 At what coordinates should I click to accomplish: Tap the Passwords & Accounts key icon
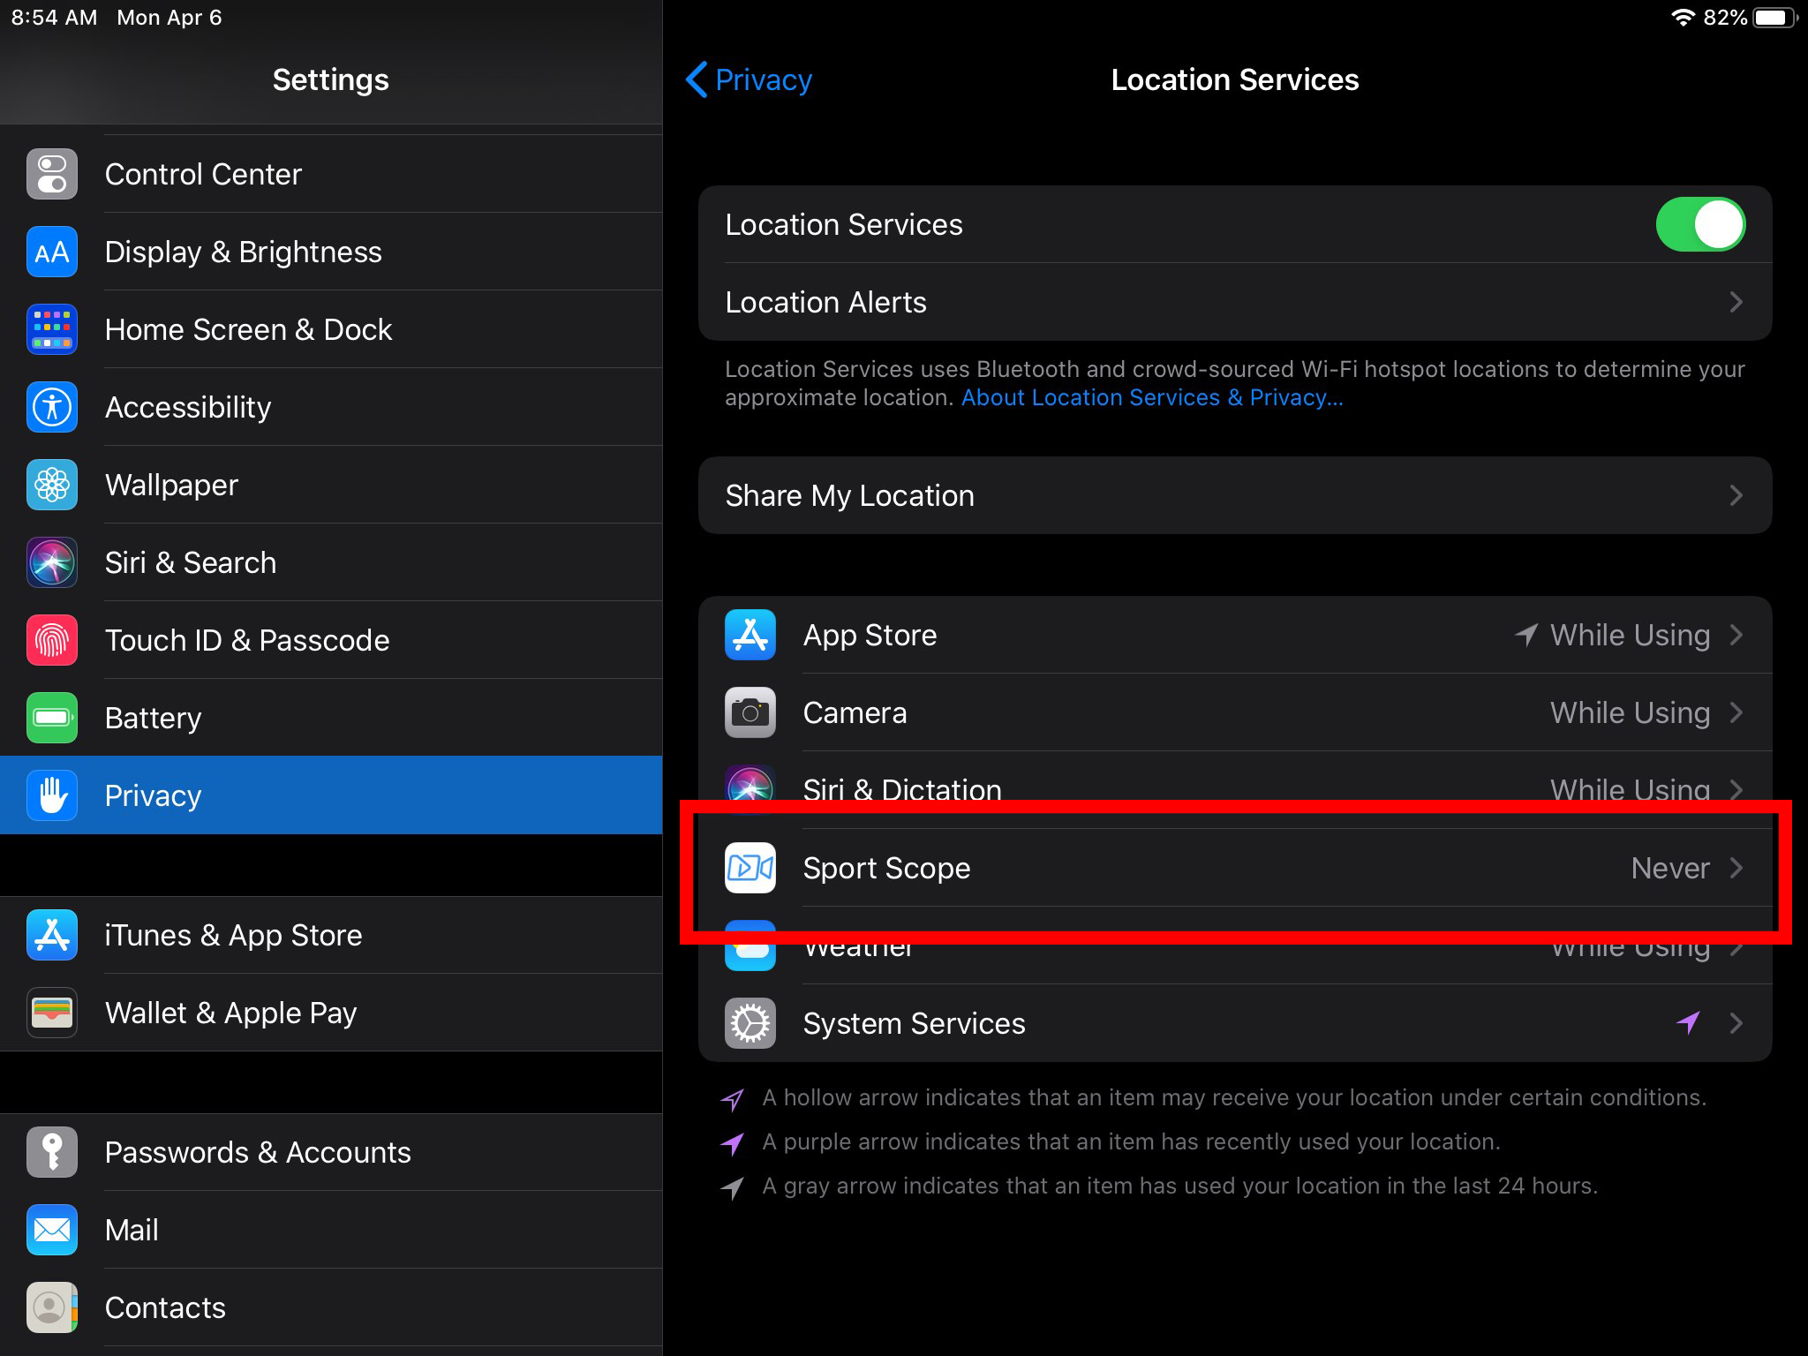[52, 1152]
